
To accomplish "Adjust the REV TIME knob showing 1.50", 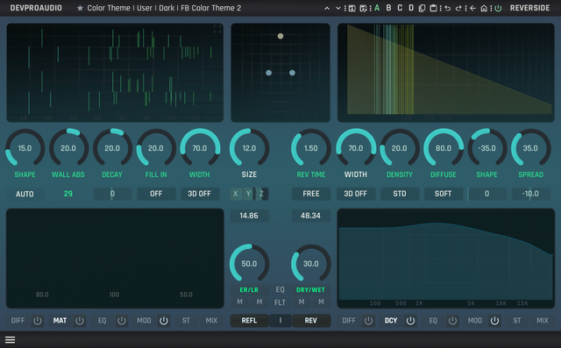I will click(x=311, y=148).
